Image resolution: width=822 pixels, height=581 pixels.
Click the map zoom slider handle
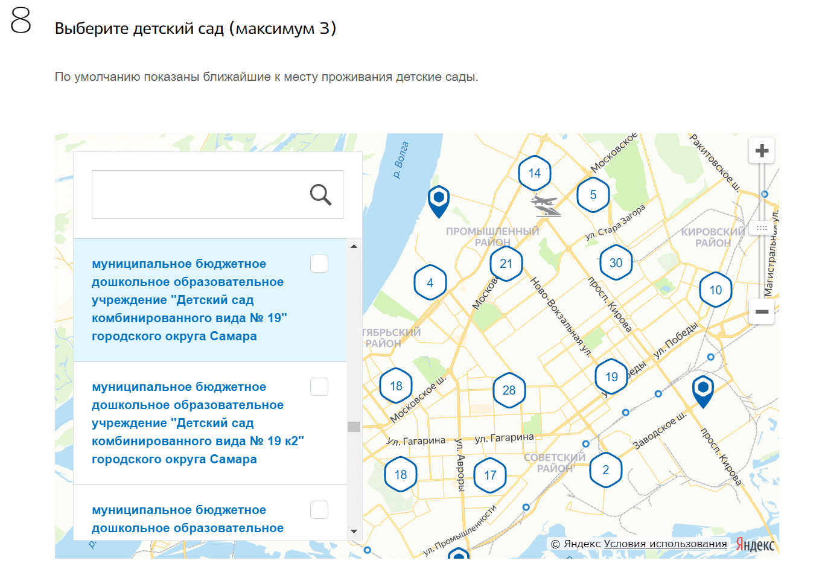click(x=762, y=228)
